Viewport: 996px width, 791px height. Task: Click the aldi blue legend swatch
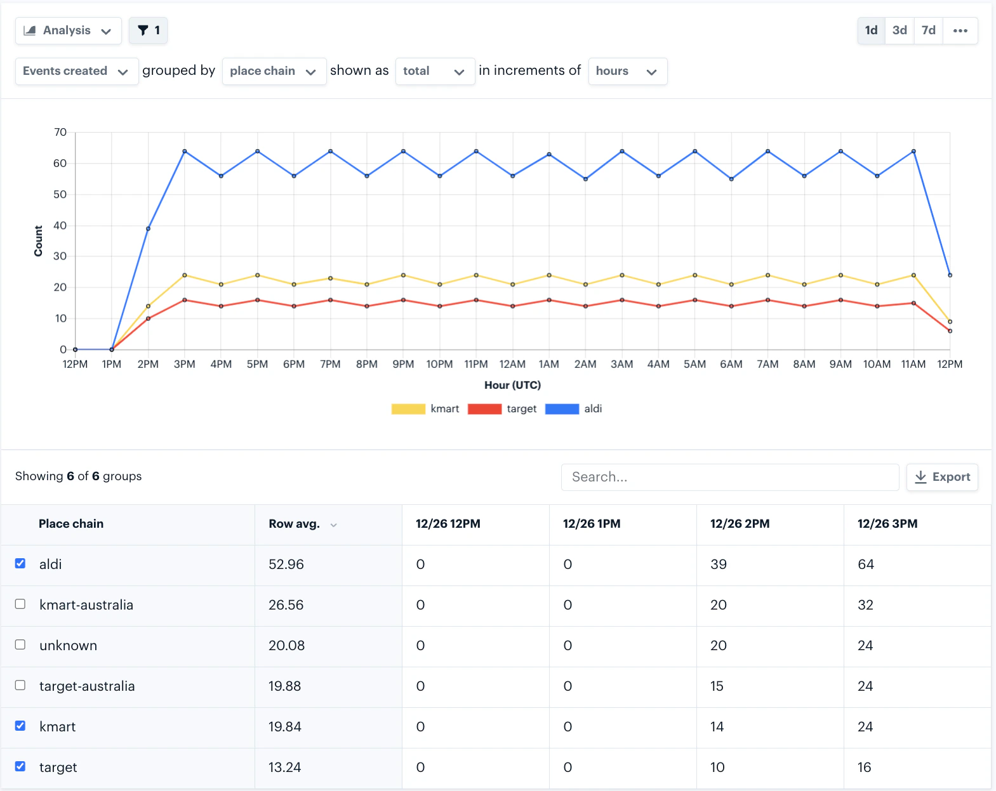(562, 409)
